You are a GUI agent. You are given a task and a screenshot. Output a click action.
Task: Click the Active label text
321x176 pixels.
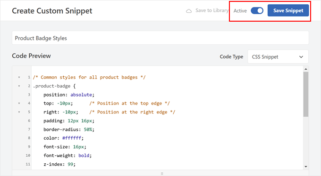point(240,11)
